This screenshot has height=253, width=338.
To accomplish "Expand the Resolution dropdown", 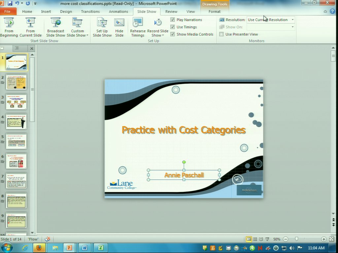I will coord(292,20).
